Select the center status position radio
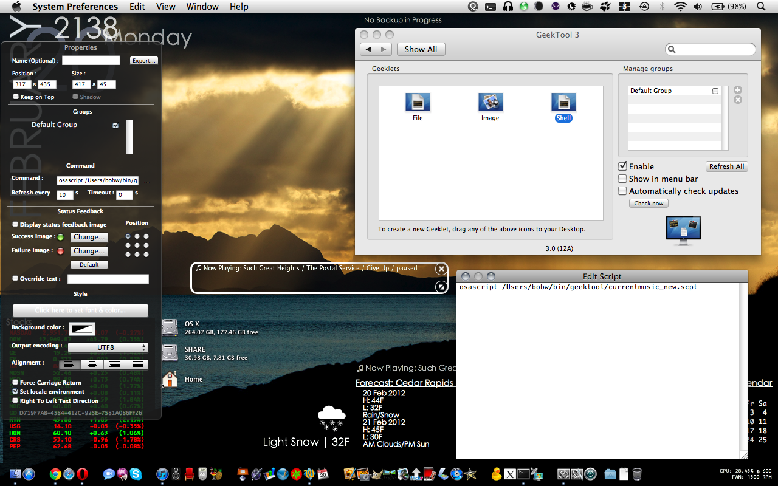 [137, 245]
